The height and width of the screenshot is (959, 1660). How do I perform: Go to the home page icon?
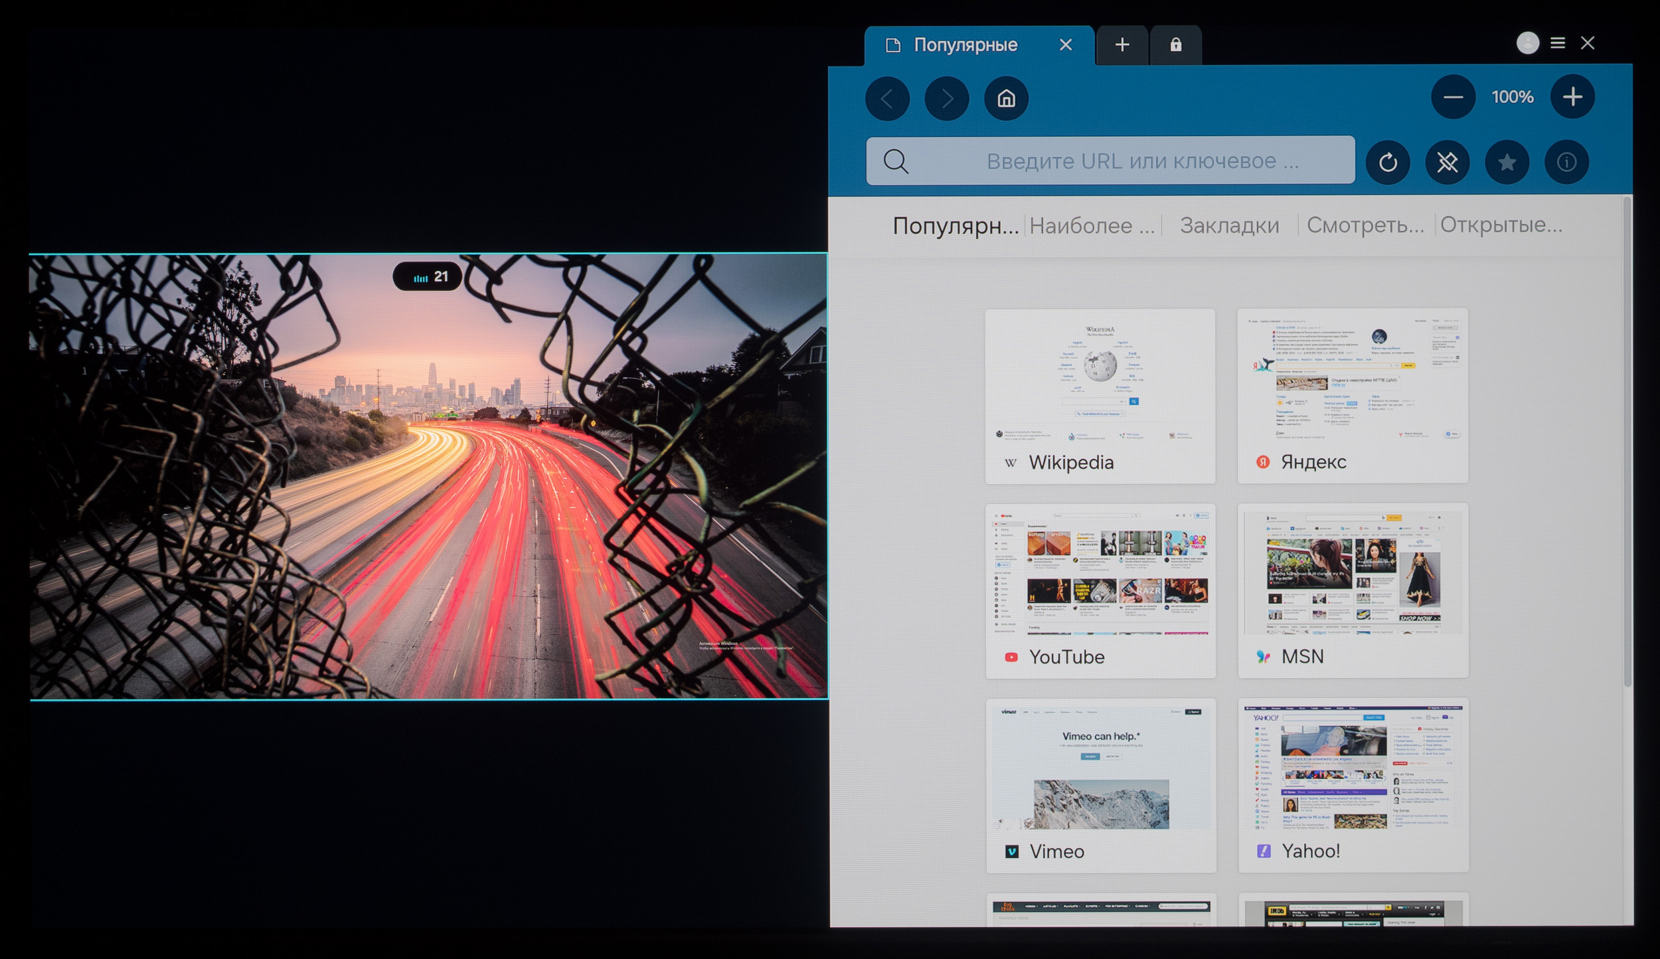(x=1006, y=99)
